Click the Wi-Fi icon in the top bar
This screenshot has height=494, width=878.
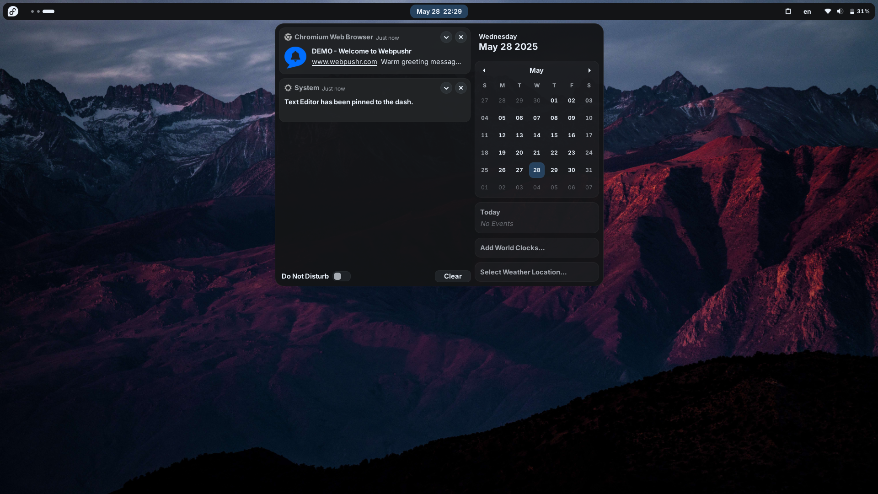coord(827,11)
